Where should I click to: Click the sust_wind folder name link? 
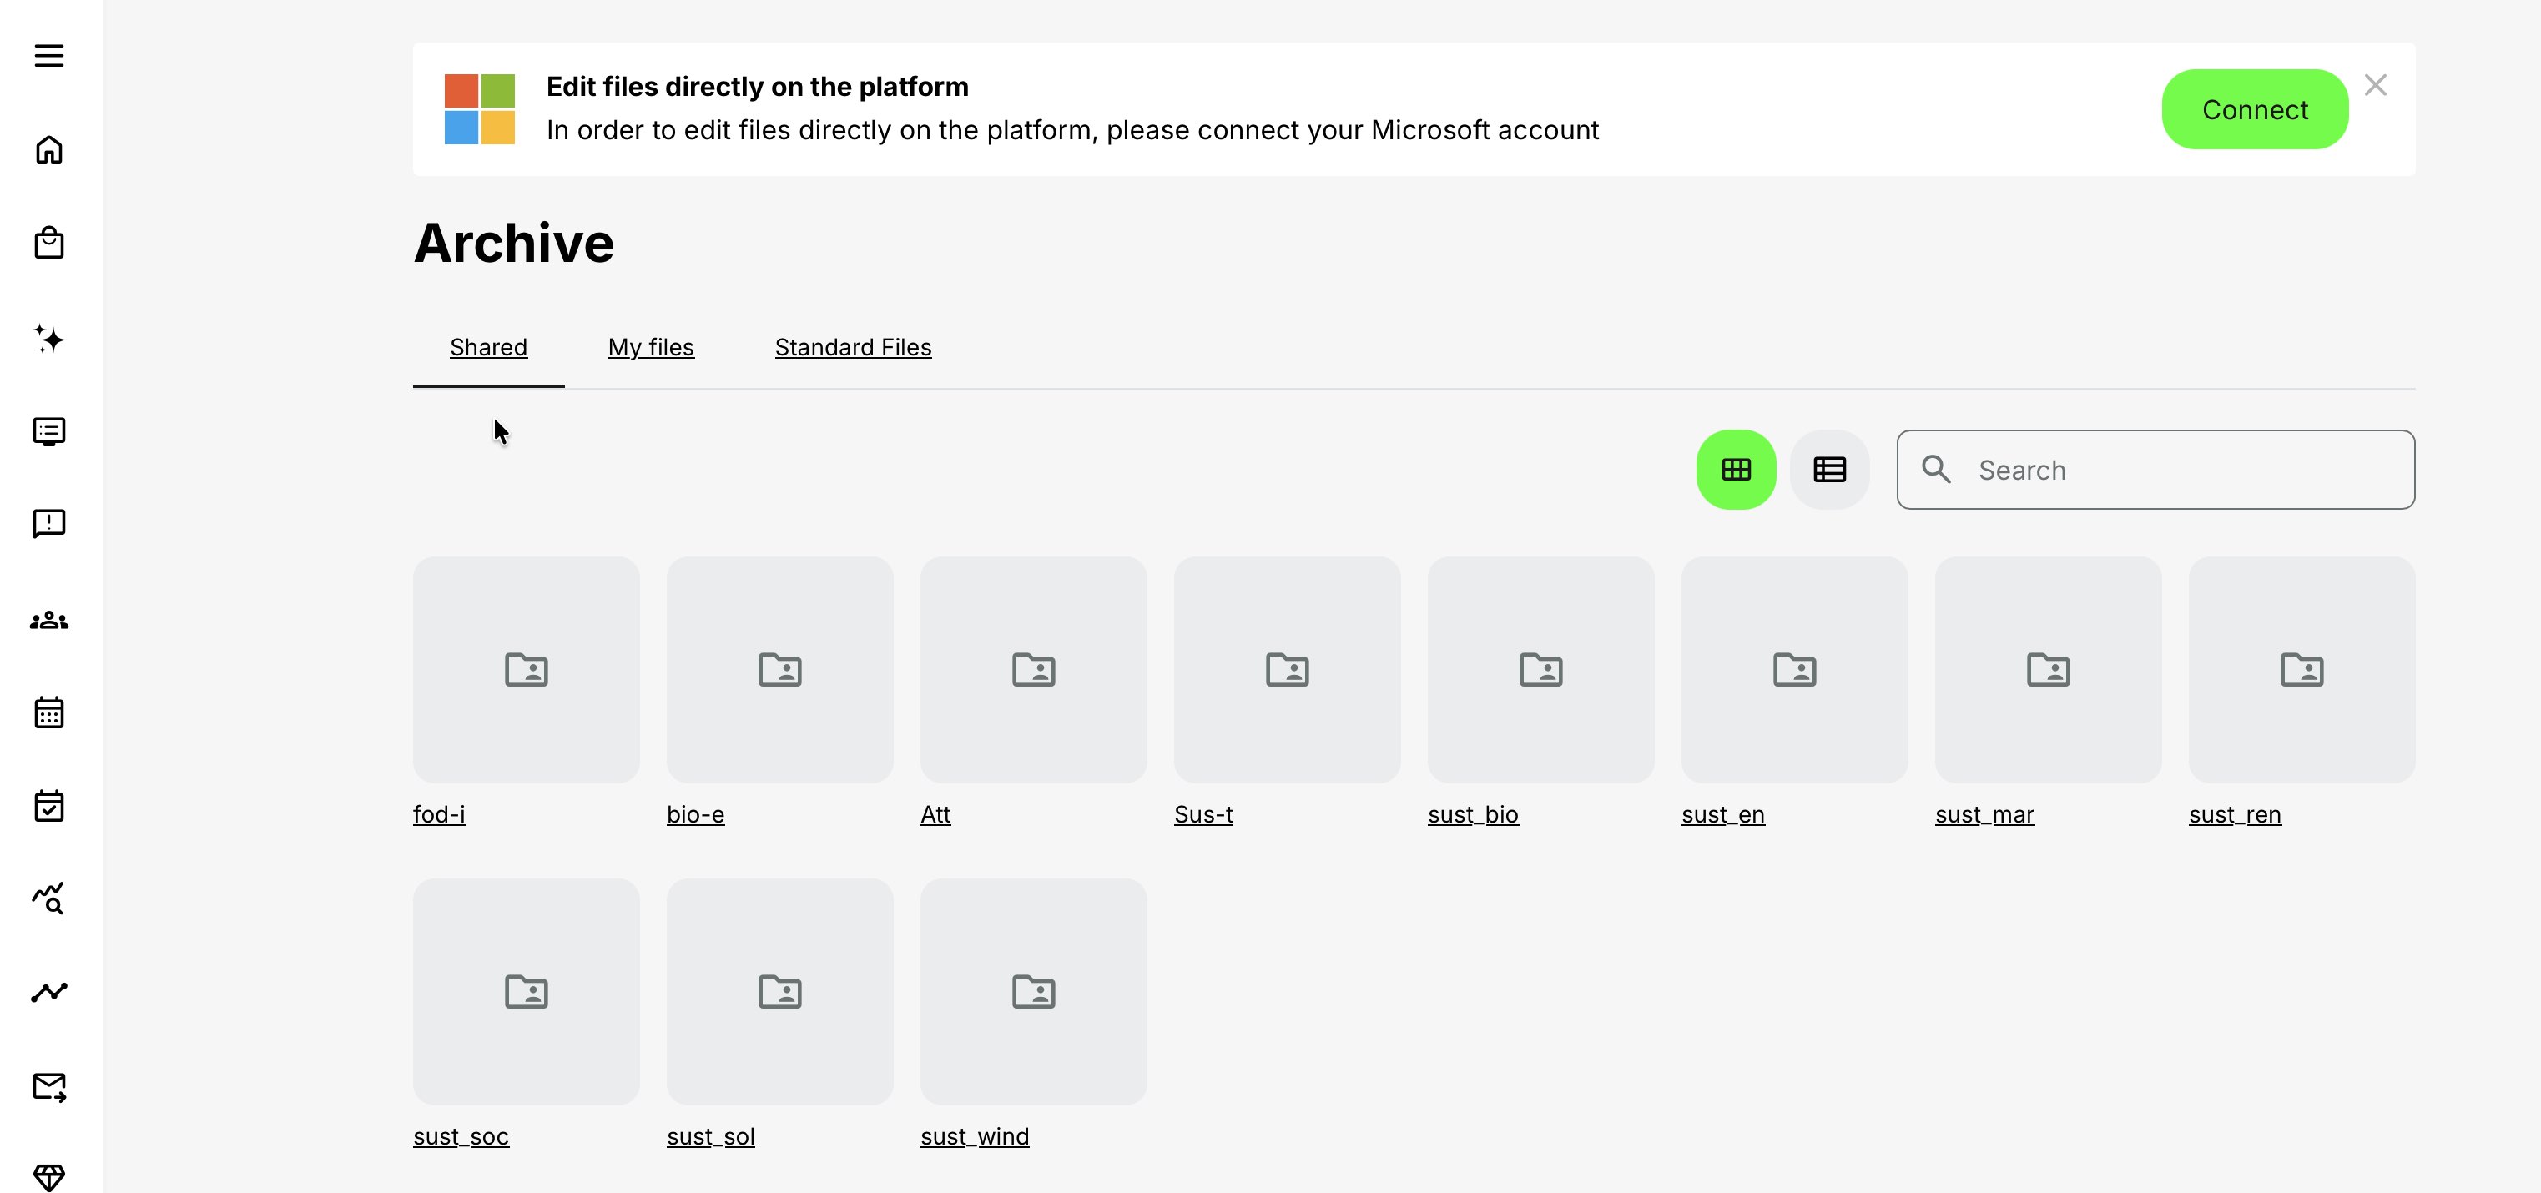coord(975,1137)
